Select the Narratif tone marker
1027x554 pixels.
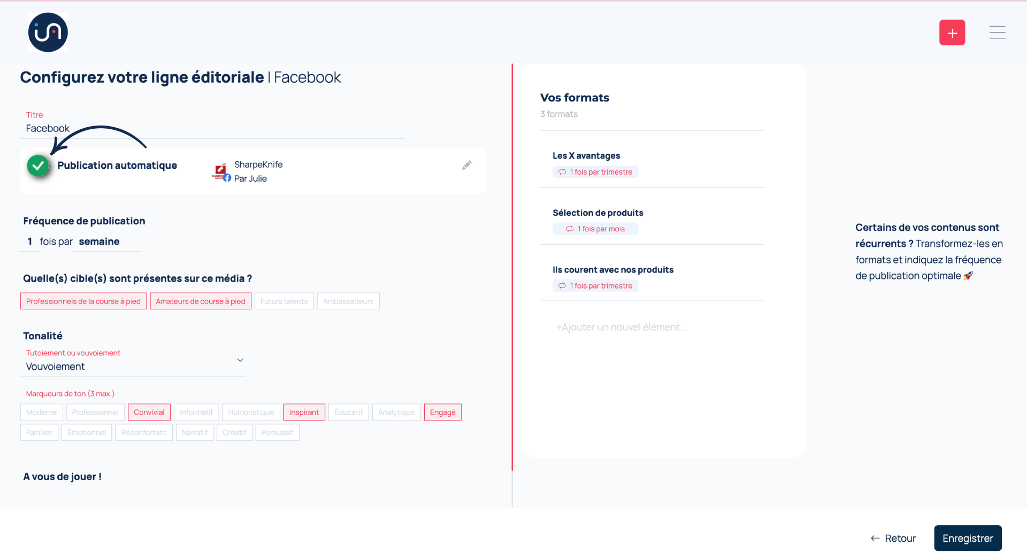pos(195,433)
